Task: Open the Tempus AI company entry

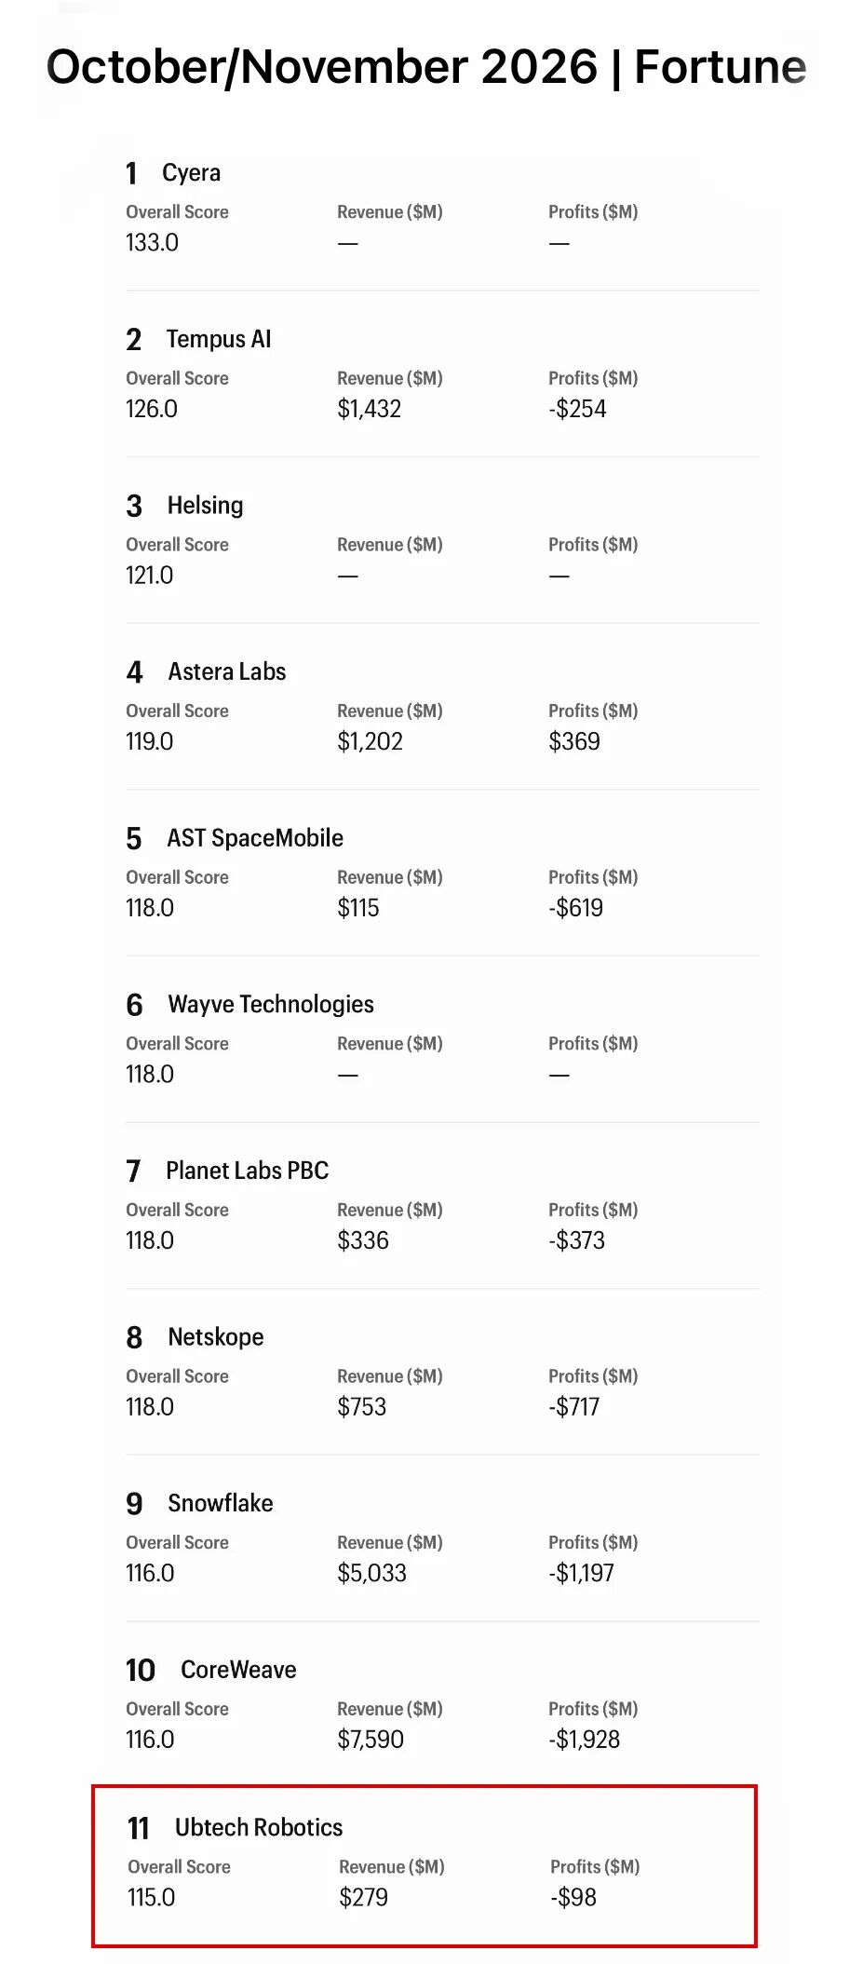Action: pos(219,339)
